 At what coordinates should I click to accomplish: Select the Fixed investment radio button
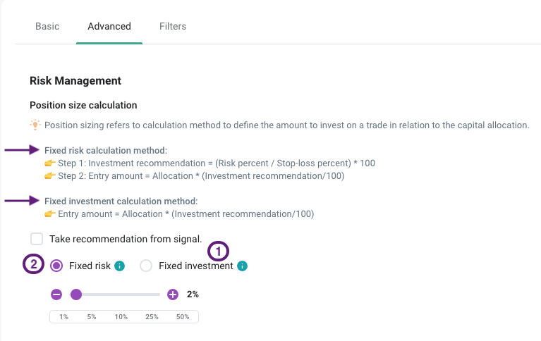click(146, 266)
